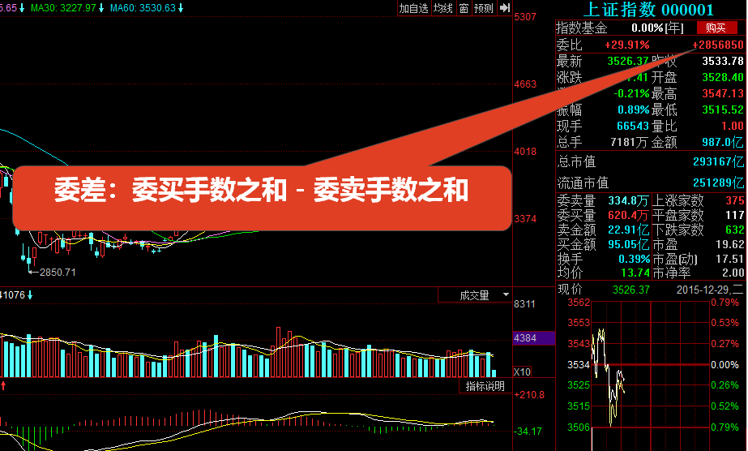Viewport: 748px width, 451px height.
Task: Click the 0.00% level in intraday chart
Action: (x=724, y=365)
